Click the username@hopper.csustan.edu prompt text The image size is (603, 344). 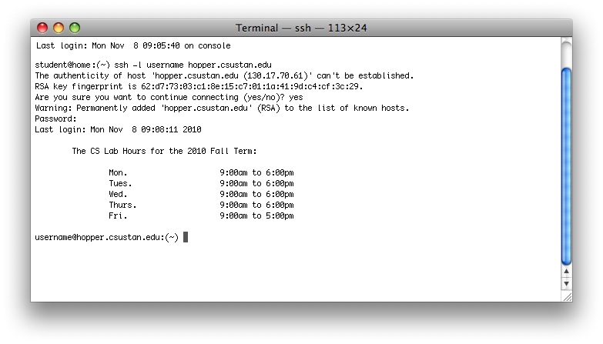(x=107, y=237)
